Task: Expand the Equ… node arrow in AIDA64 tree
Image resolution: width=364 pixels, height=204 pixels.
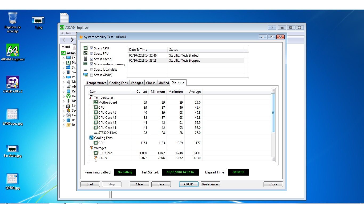Action: [x=64, y=58]
